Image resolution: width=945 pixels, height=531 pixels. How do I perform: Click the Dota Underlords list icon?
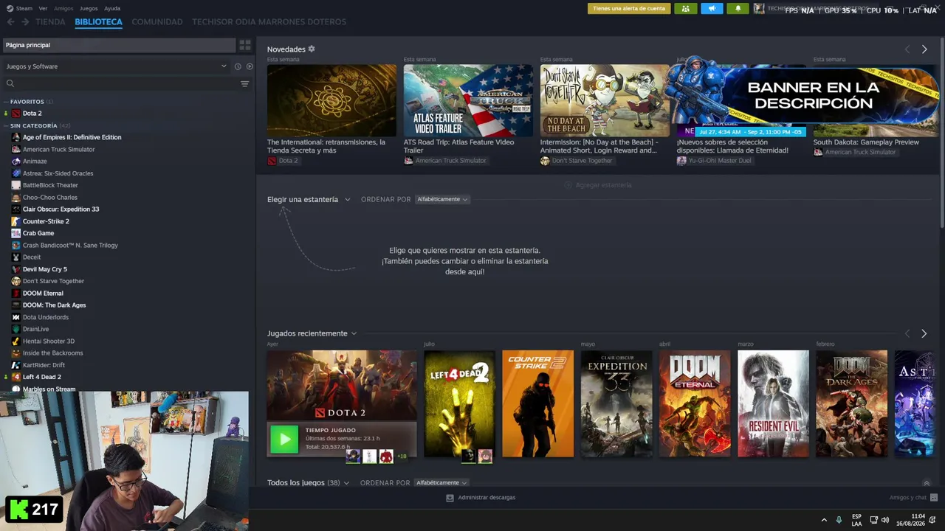[x=16, y=317]
